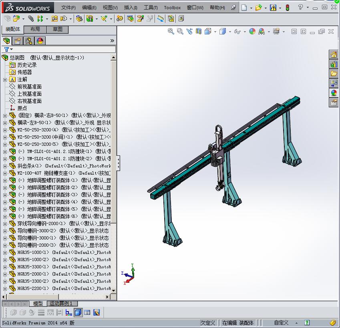This screenshot has width=340, height=328.
Task: Click the Insert Components toolbar icon
Action: [16, 19]
